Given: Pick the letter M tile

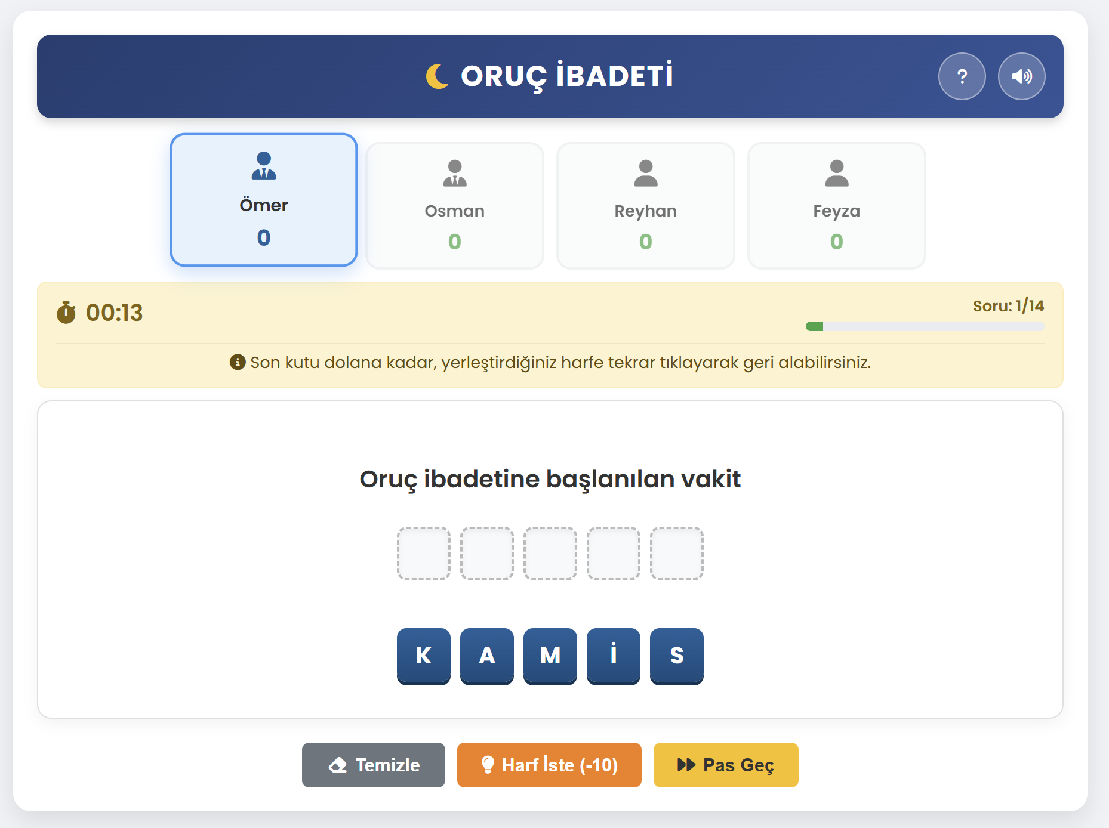Looking at the screenshot, I should [550, 656].
